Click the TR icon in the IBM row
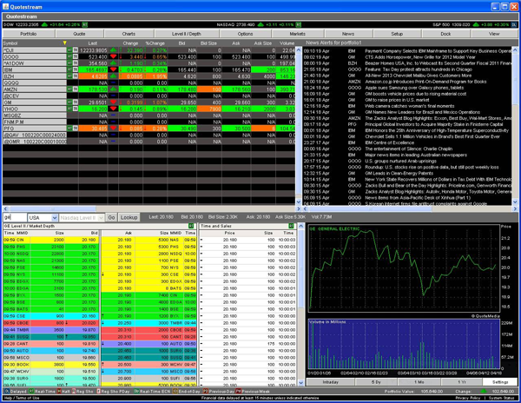 point(76,69)
